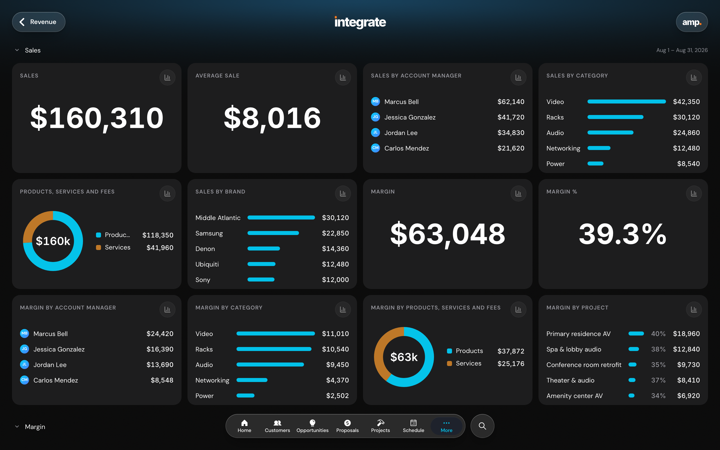Screen dimensions: 720x450
Task: Click the amp. logo button
Action: [x=692, y=22]
